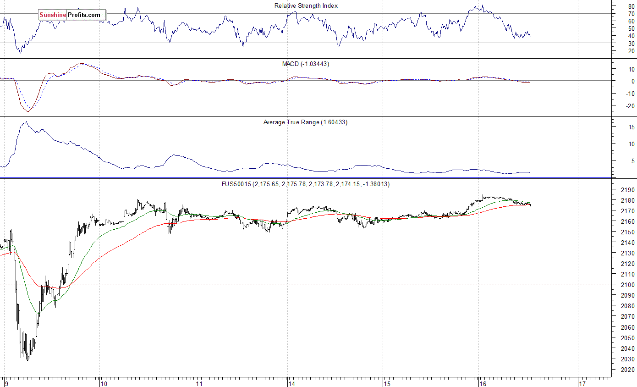Click the RSI 80 axis label
The height and width of the screenshot is (387, 637).
pyautogui.click(x=632, y=6)
